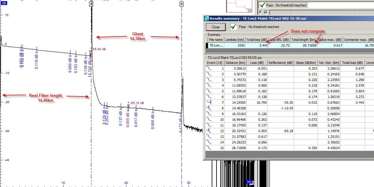
Task: Click the Rel. Dist. (km) column header
Action: click(329, 63)
